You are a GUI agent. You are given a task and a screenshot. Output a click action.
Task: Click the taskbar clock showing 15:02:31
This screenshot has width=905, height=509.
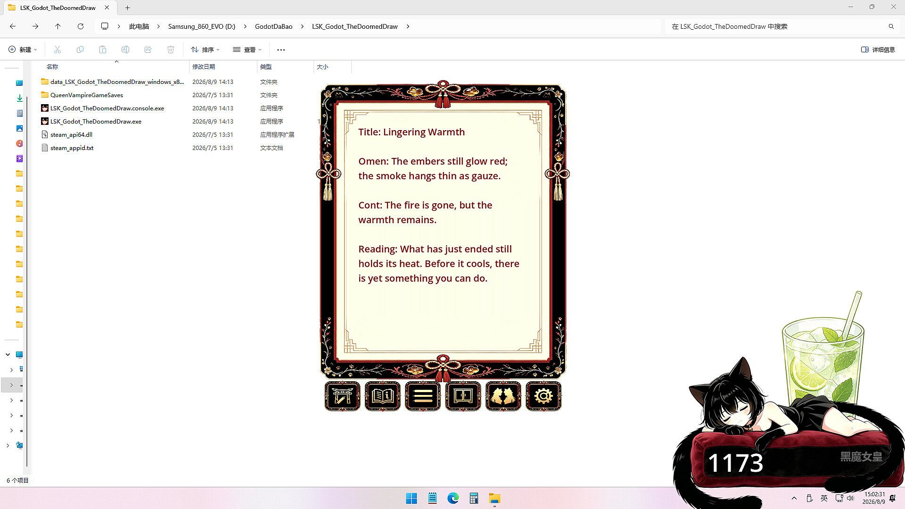874,498
